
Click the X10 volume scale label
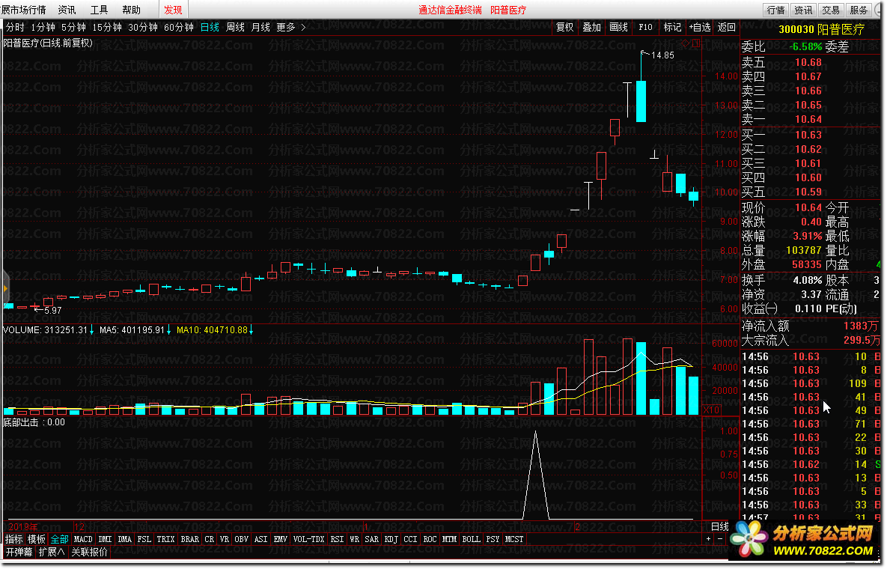pos(712,410)
